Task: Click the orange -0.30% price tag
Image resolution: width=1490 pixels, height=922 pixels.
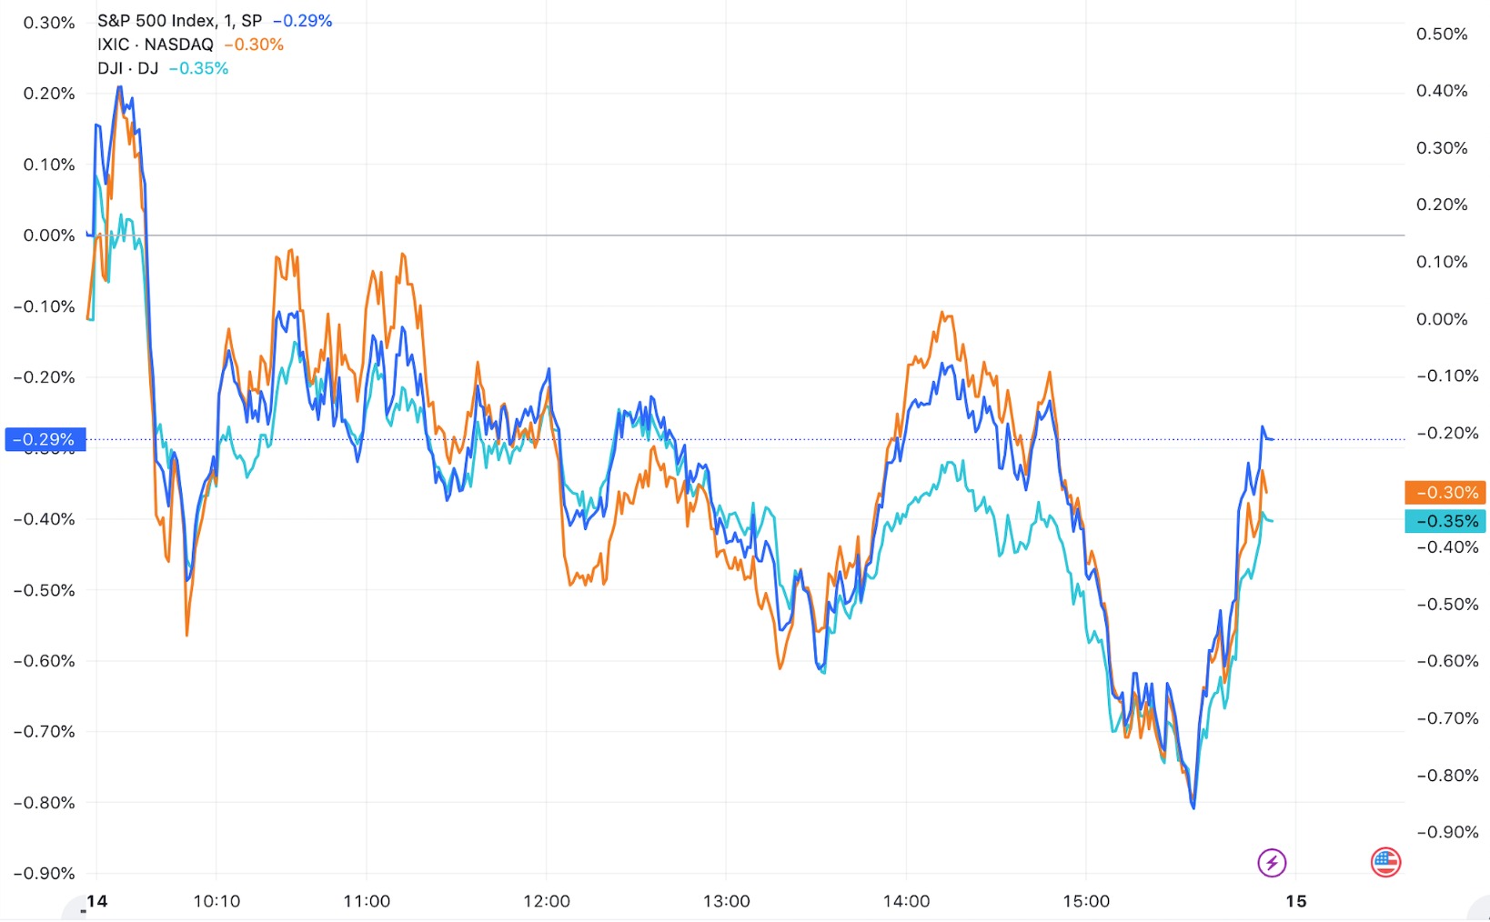Action: coord(1445,493)
